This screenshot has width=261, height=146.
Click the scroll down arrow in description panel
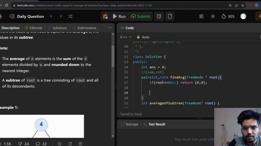point(113,136)
